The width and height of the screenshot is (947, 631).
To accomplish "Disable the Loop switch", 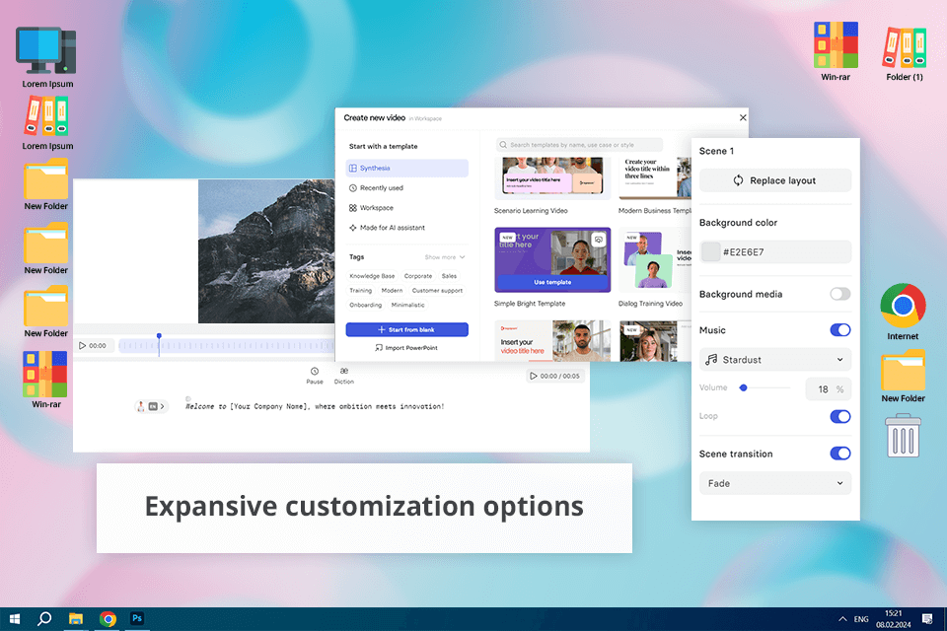I will click(840, 416).
